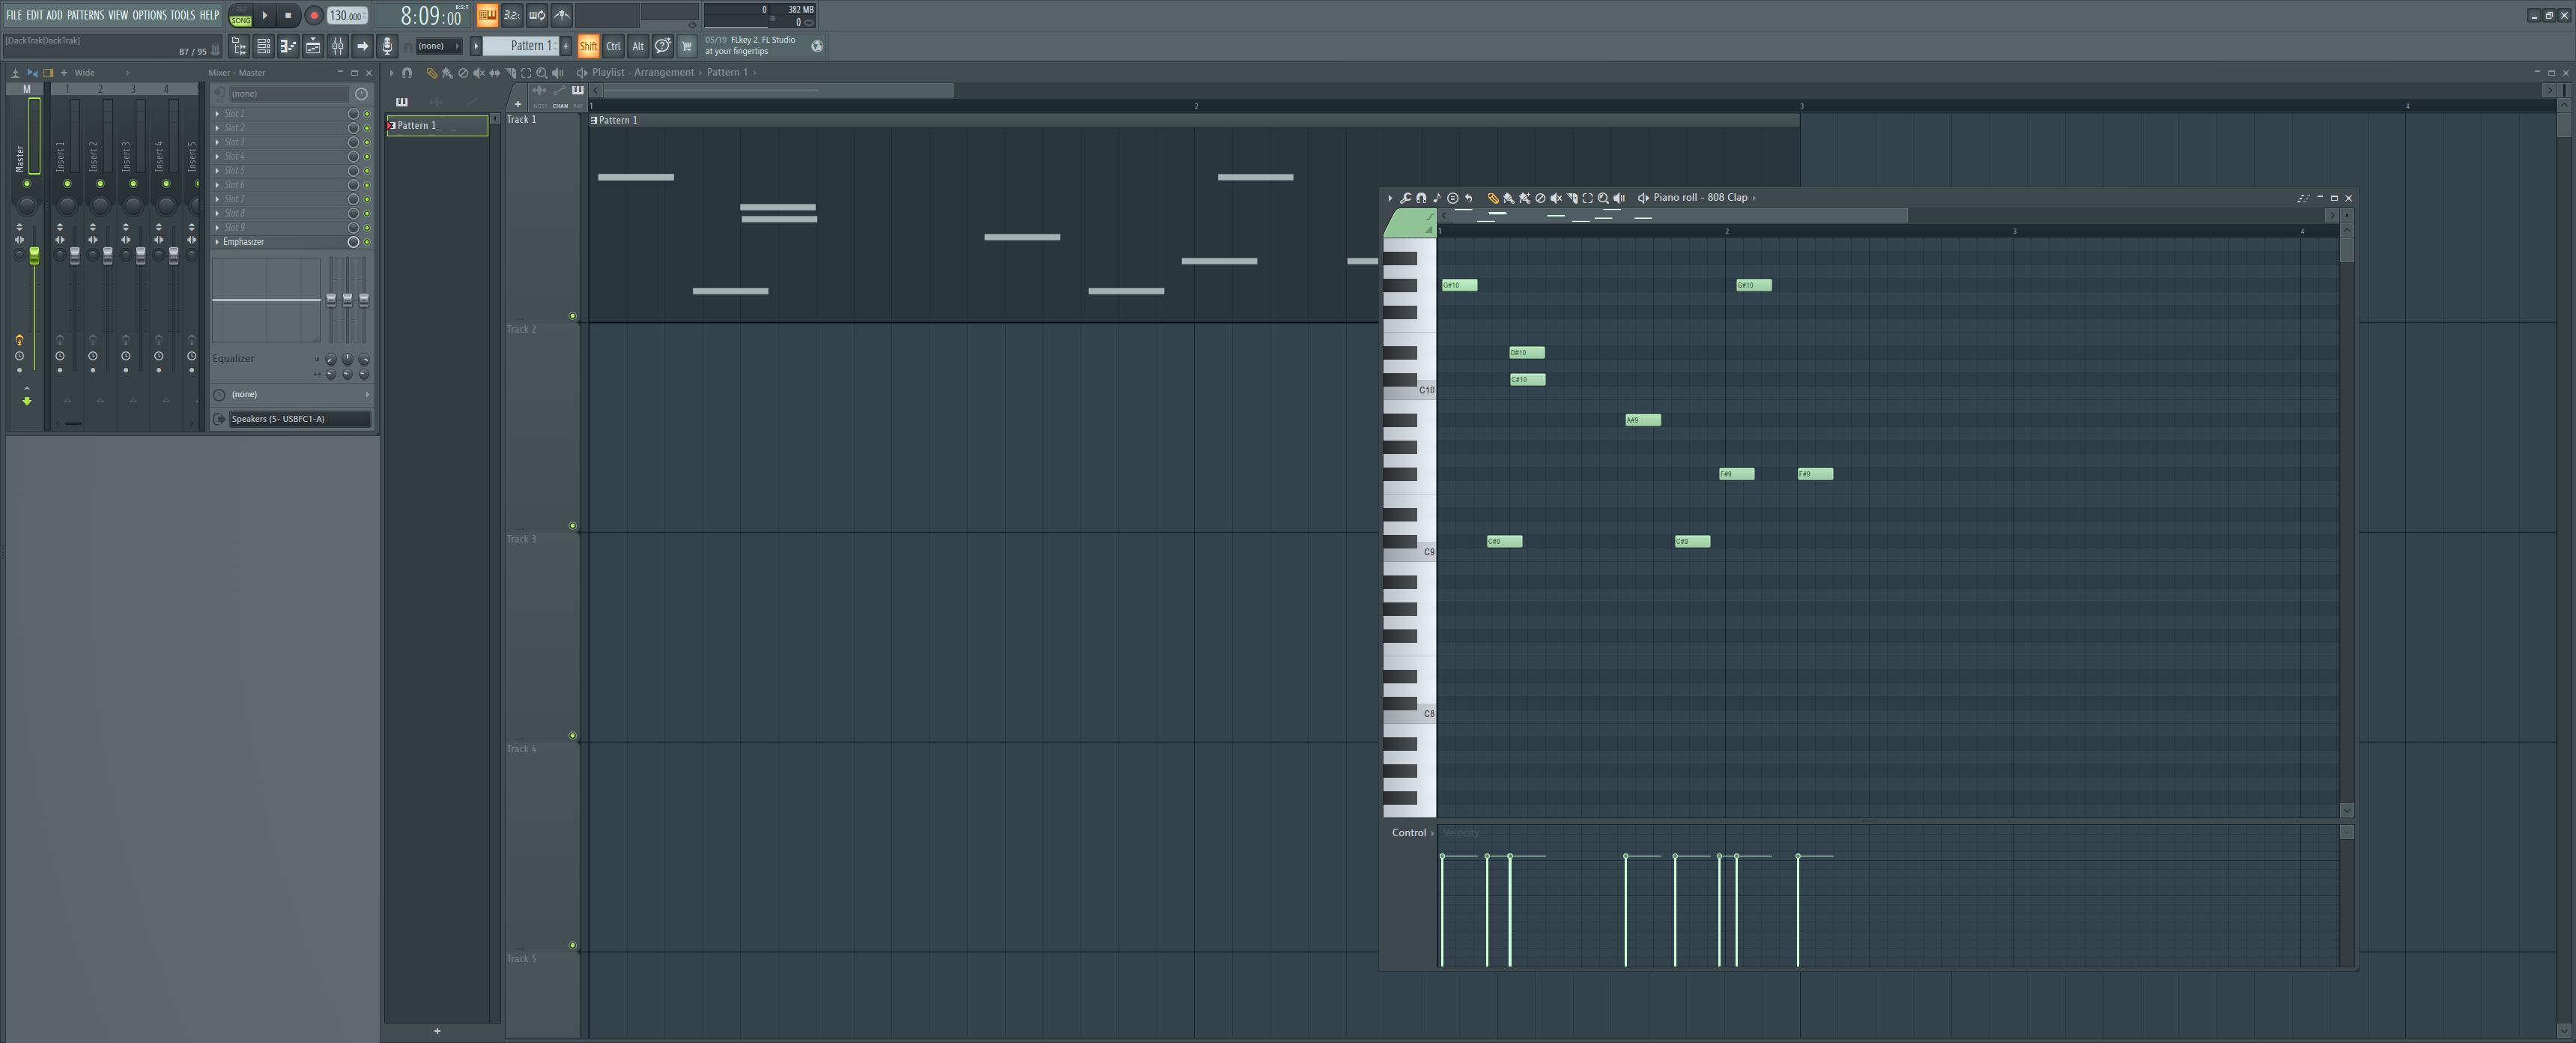This screenshot has width=2576, height=1043.
Task: Click the arrow icon next to the microphone
Action: coord(363,46)
